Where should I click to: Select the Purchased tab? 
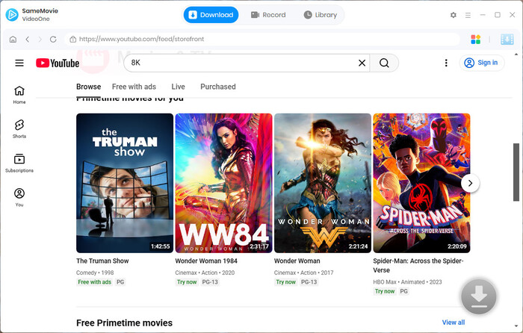click(x=218, y=87)
